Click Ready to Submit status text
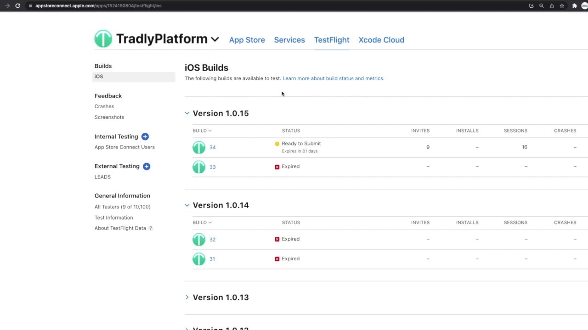Image resolution: width=588 pixels, height=330 pixels. [301, 144]
